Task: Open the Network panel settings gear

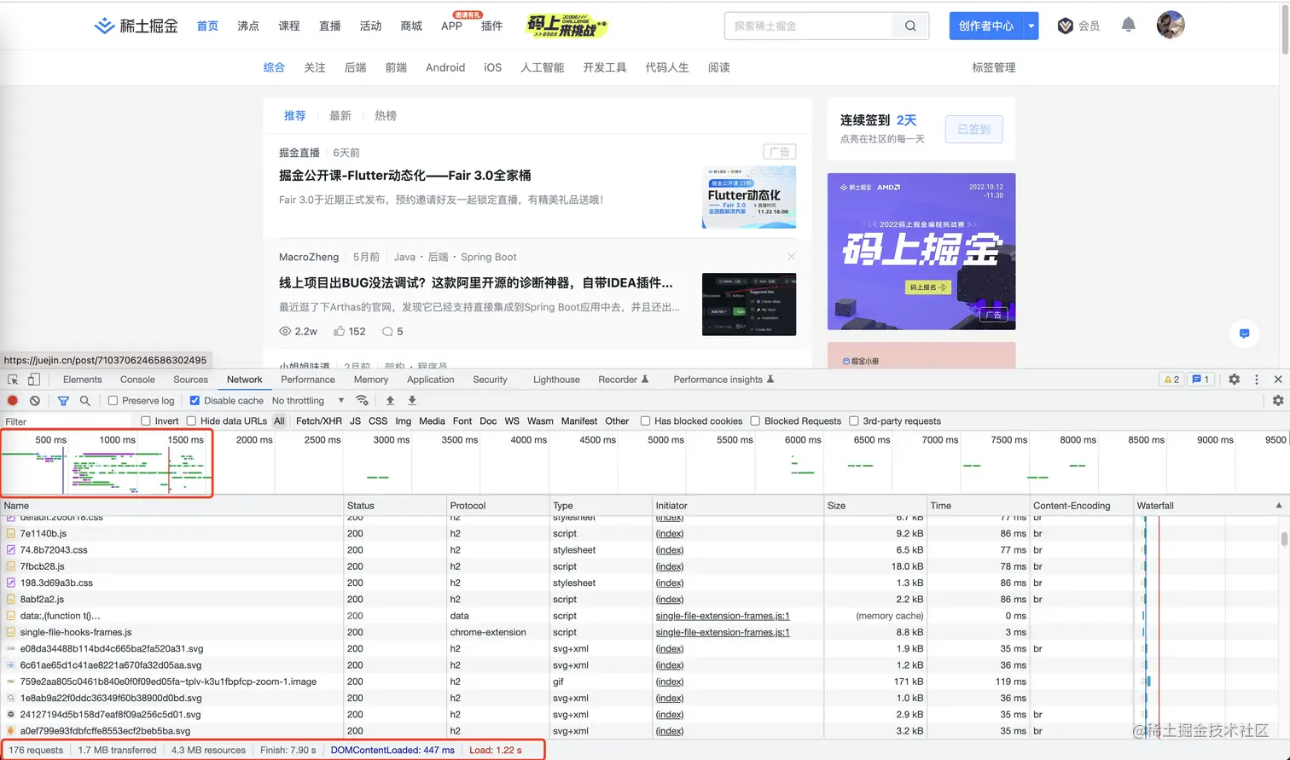Action: pyautogui.click(x=1278, y=400)
